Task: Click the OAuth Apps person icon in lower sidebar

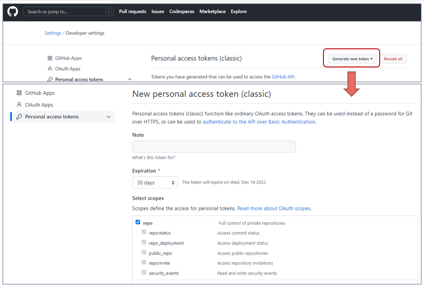Action: pyautogui.click(x=19, y=105)
